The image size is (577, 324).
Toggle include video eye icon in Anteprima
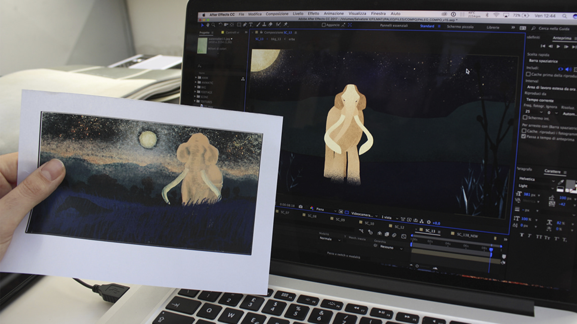click(x=560, y=69)
